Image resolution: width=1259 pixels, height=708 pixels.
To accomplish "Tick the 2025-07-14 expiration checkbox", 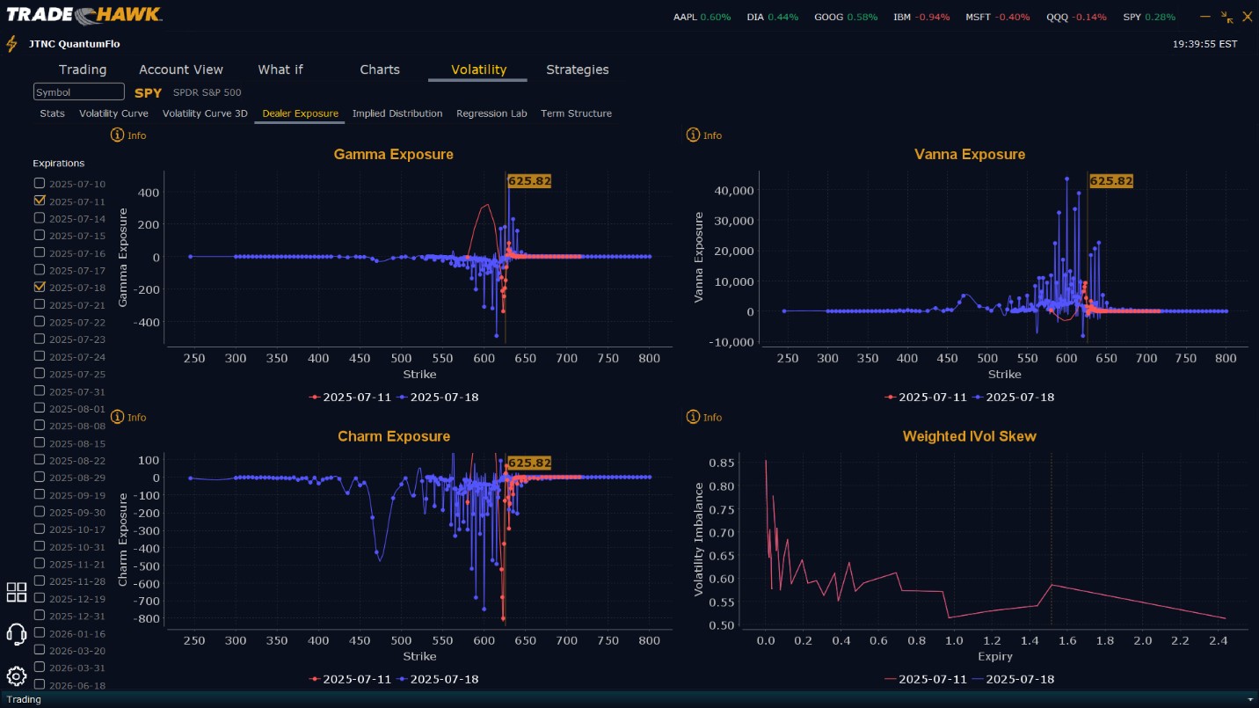I will (x=40, y=218).
